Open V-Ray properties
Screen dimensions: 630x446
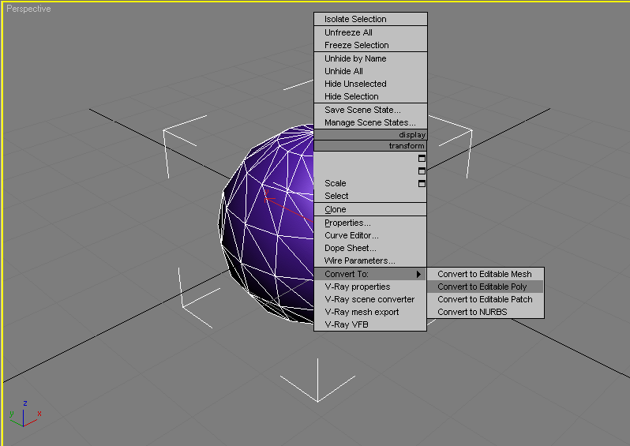[370, 287]
